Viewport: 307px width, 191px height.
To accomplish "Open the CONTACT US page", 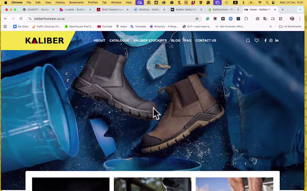I will click(206, 40).
